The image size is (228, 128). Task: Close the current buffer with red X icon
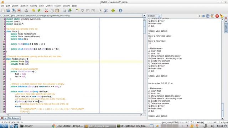coord(19,10)
